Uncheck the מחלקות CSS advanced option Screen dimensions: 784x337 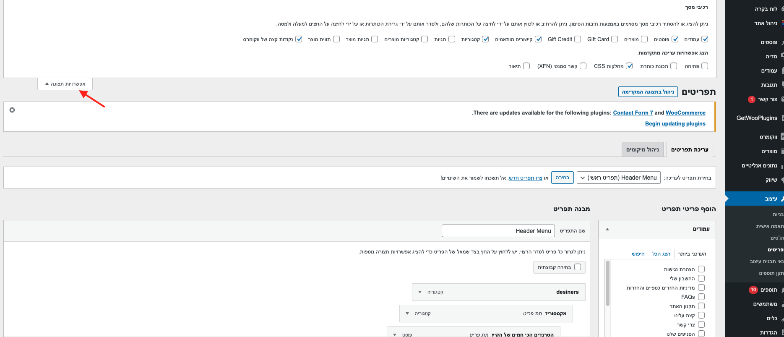(629, 66)
